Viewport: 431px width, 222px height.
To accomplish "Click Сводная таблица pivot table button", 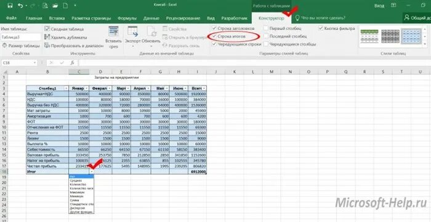I will click(x=64, y=29).
